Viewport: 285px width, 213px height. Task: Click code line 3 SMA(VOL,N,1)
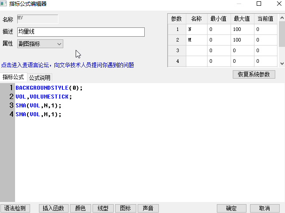click(x=39, y=106)
